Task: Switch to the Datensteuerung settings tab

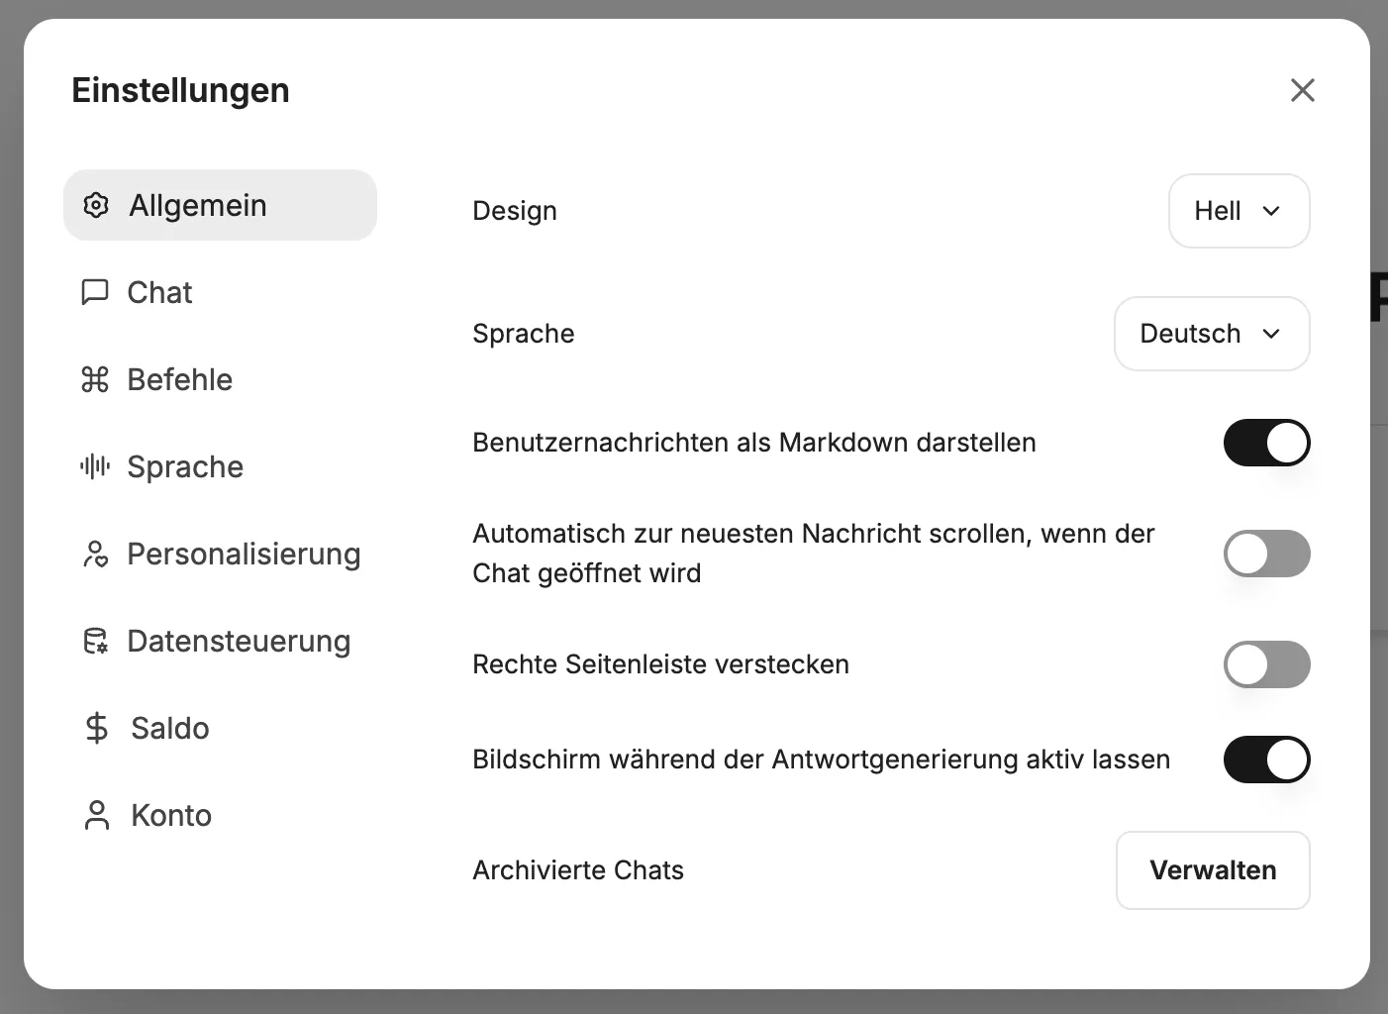Action: pyautogui.click(x=239, y=641)
